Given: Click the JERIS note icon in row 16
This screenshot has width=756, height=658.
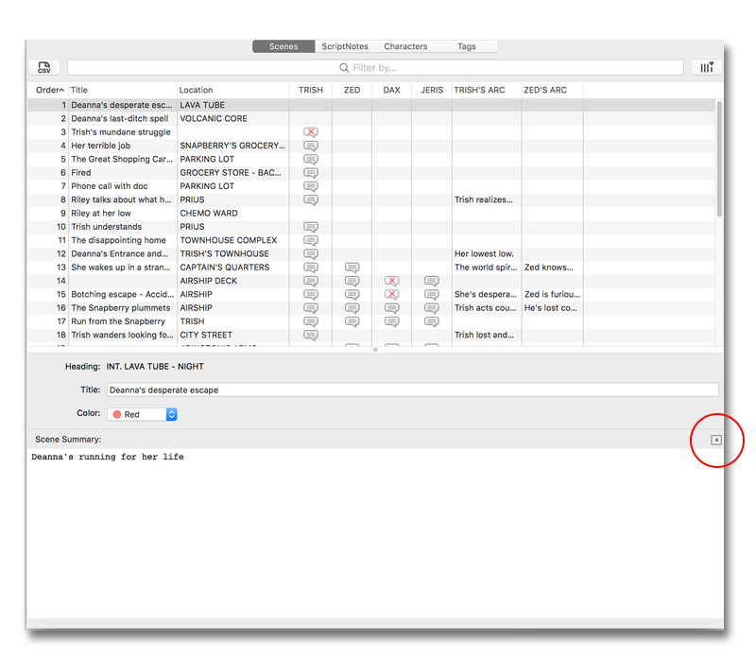Looking at the screenshot, I should pos(432,308).
